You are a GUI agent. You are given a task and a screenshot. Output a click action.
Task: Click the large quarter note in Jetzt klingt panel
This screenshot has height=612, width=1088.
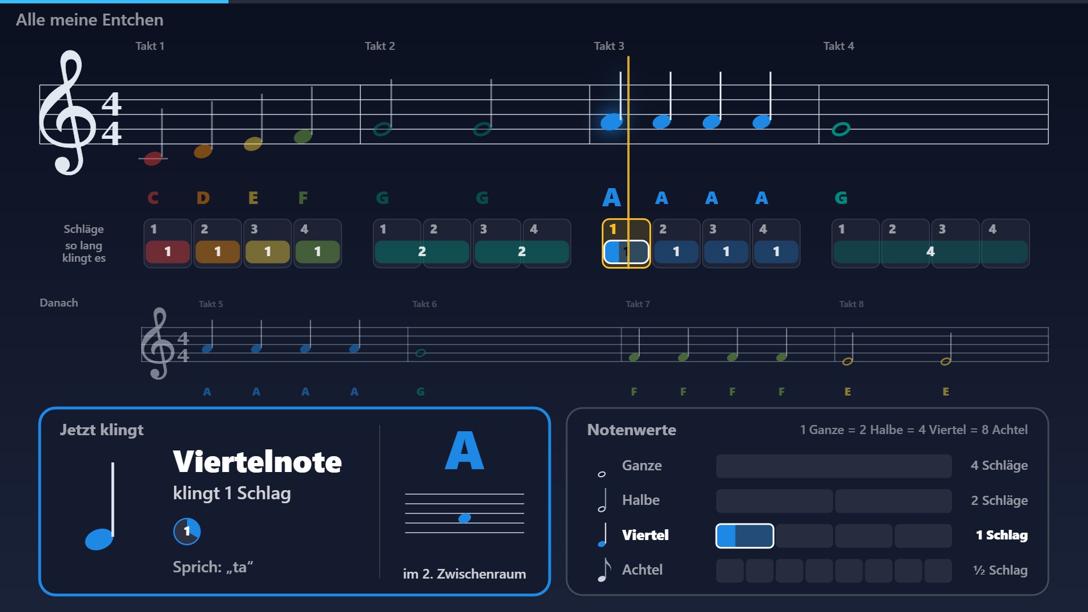point(100,506)
